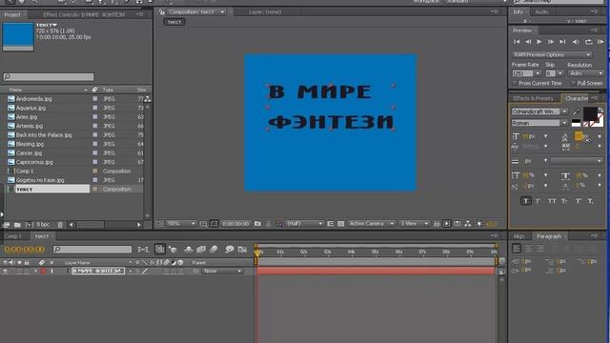610x343 pixels.
Task: Toggle title/action safe grid options
Action: coord(203,224)
